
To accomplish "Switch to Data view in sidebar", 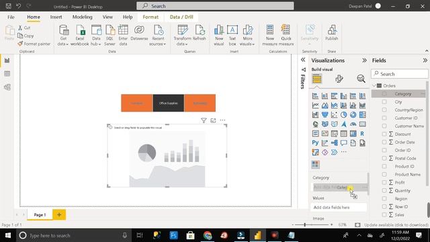I will pyautogui.click(x=7, y=74).
